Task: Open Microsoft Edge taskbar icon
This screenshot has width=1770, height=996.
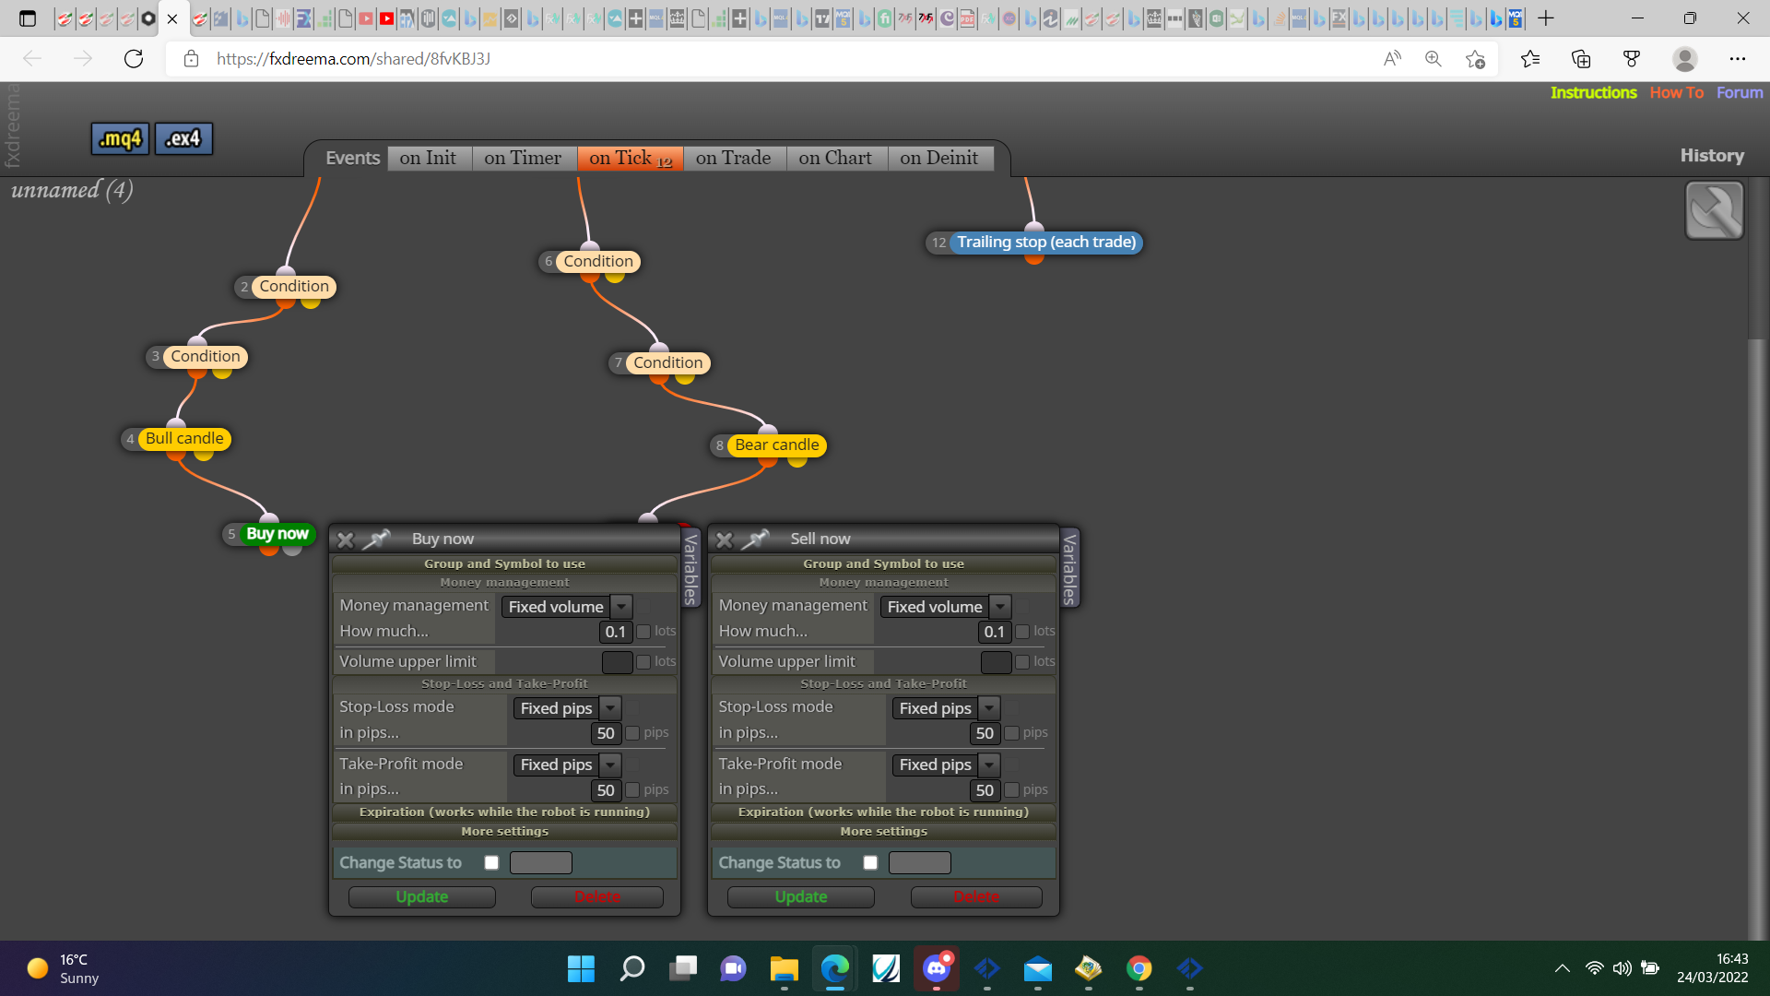Action: point(834,968)
